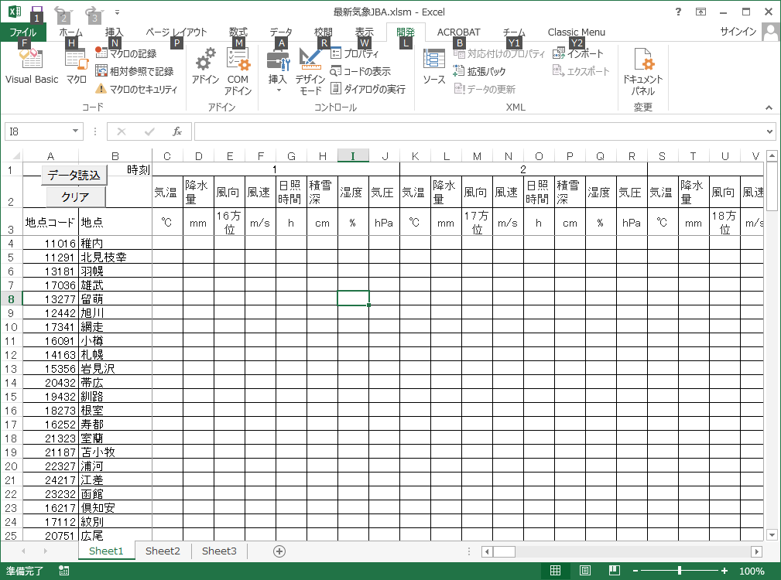The height and width of the screenshot is (580, 781).
Task: Click the ソース (XML Source) icon
Action: [433, 67]
